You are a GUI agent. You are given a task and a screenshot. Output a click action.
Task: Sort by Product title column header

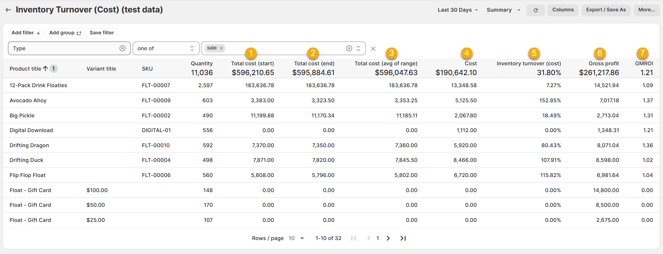coord(25,69)
